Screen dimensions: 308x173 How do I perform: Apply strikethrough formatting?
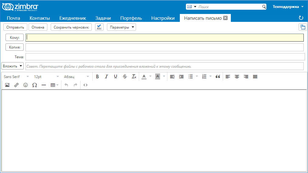[x=125, y=76]
